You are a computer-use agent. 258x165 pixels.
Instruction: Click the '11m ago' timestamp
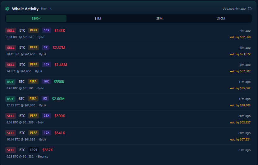click(x=245, y=82)
